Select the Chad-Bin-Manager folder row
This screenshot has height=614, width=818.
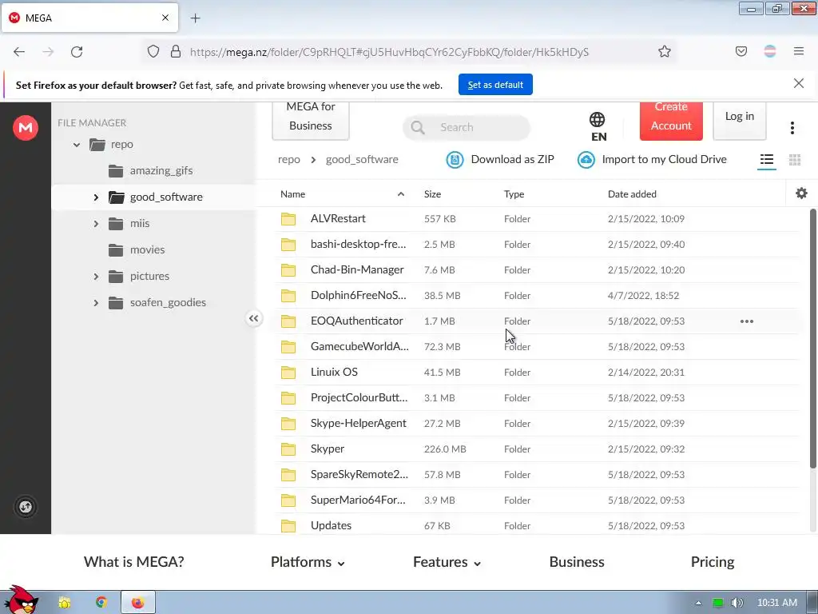pos(537,270)
